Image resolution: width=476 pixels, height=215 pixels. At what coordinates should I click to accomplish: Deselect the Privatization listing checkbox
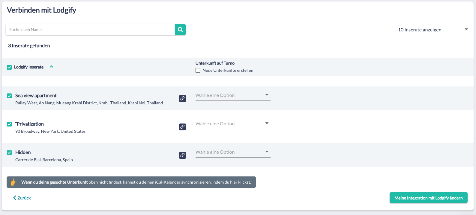coord(9,124)
